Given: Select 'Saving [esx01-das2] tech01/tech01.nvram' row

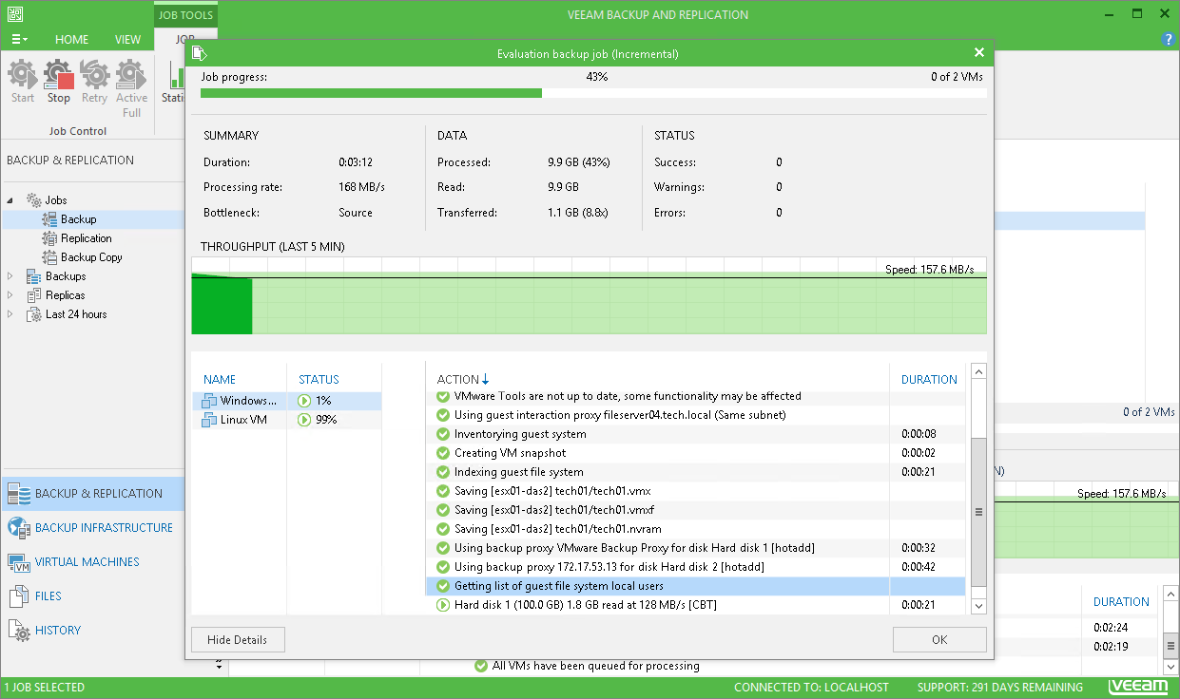Looking at the screenshot, I should (695, 529).
